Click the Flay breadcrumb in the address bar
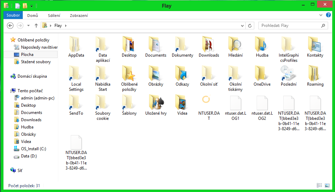This screenshot has height=192, width=335. pyautogui.click(x=58, y=26)
